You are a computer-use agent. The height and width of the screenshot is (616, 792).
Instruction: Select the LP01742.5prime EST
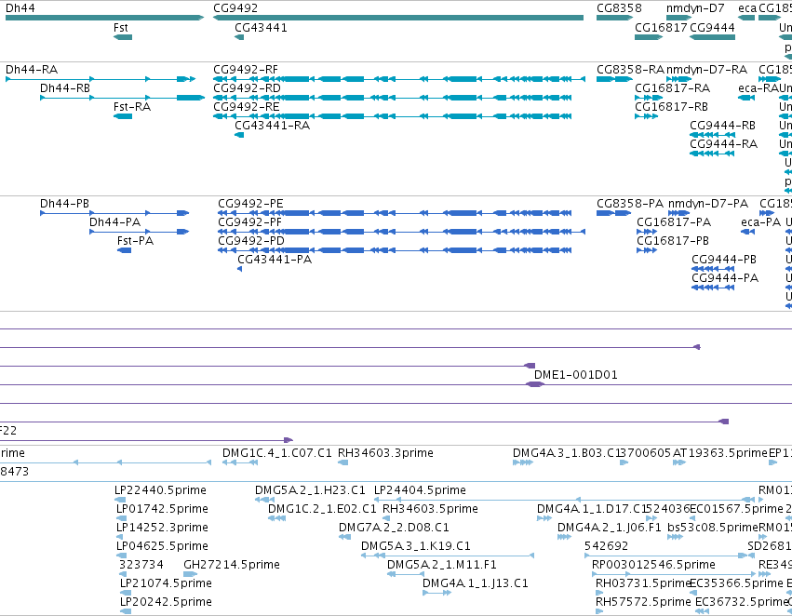point(122,518)
